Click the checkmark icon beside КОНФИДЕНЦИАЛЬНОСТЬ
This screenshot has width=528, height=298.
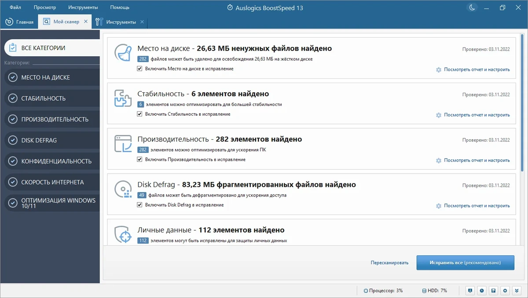(x=13, y=161)
